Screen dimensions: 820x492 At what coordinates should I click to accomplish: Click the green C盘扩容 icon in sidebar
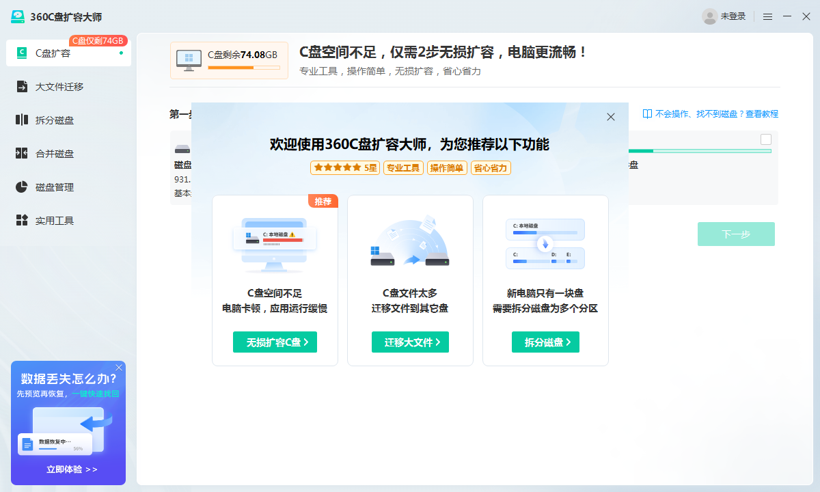click(22, 53)
